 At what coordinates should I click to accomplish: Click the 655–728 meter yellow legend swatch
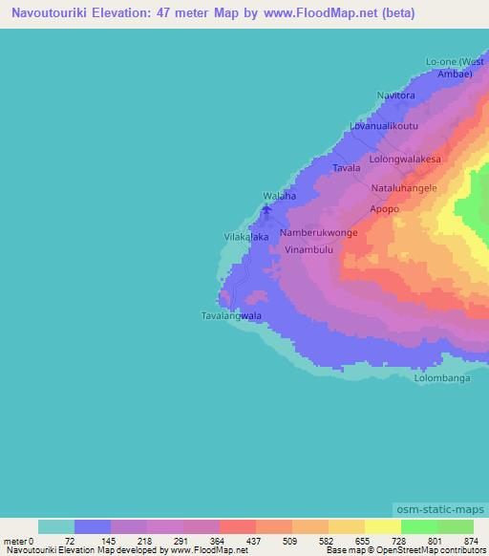383,527
